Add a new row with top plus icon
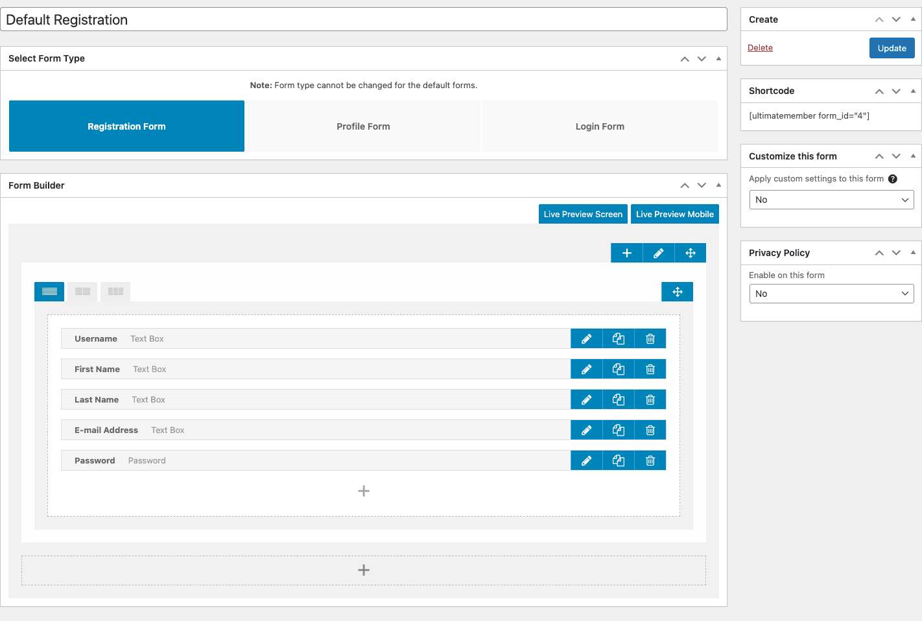922x621 pixels. coord(626,253)
